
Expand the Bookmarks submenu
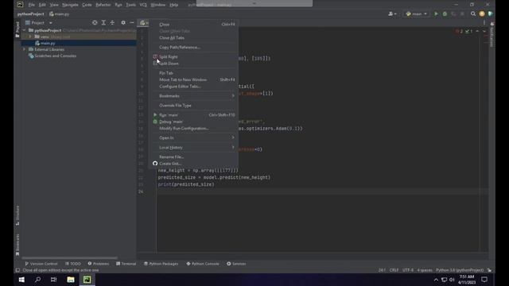click(193, 96)
